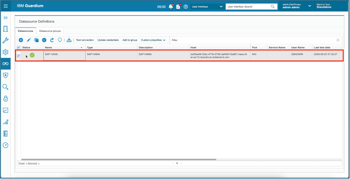This screenshot has width=350, height=179.
Task: Download datasources with export icon
Action: tap(69, 40)
